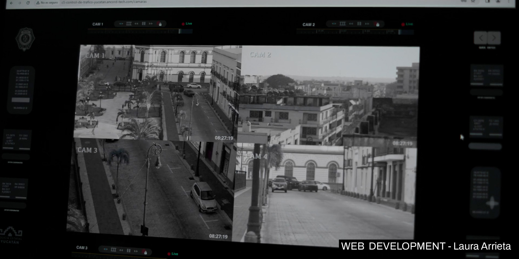Fast-forward the CAM 1 footage
519x259 pixels.
(151, 24)
